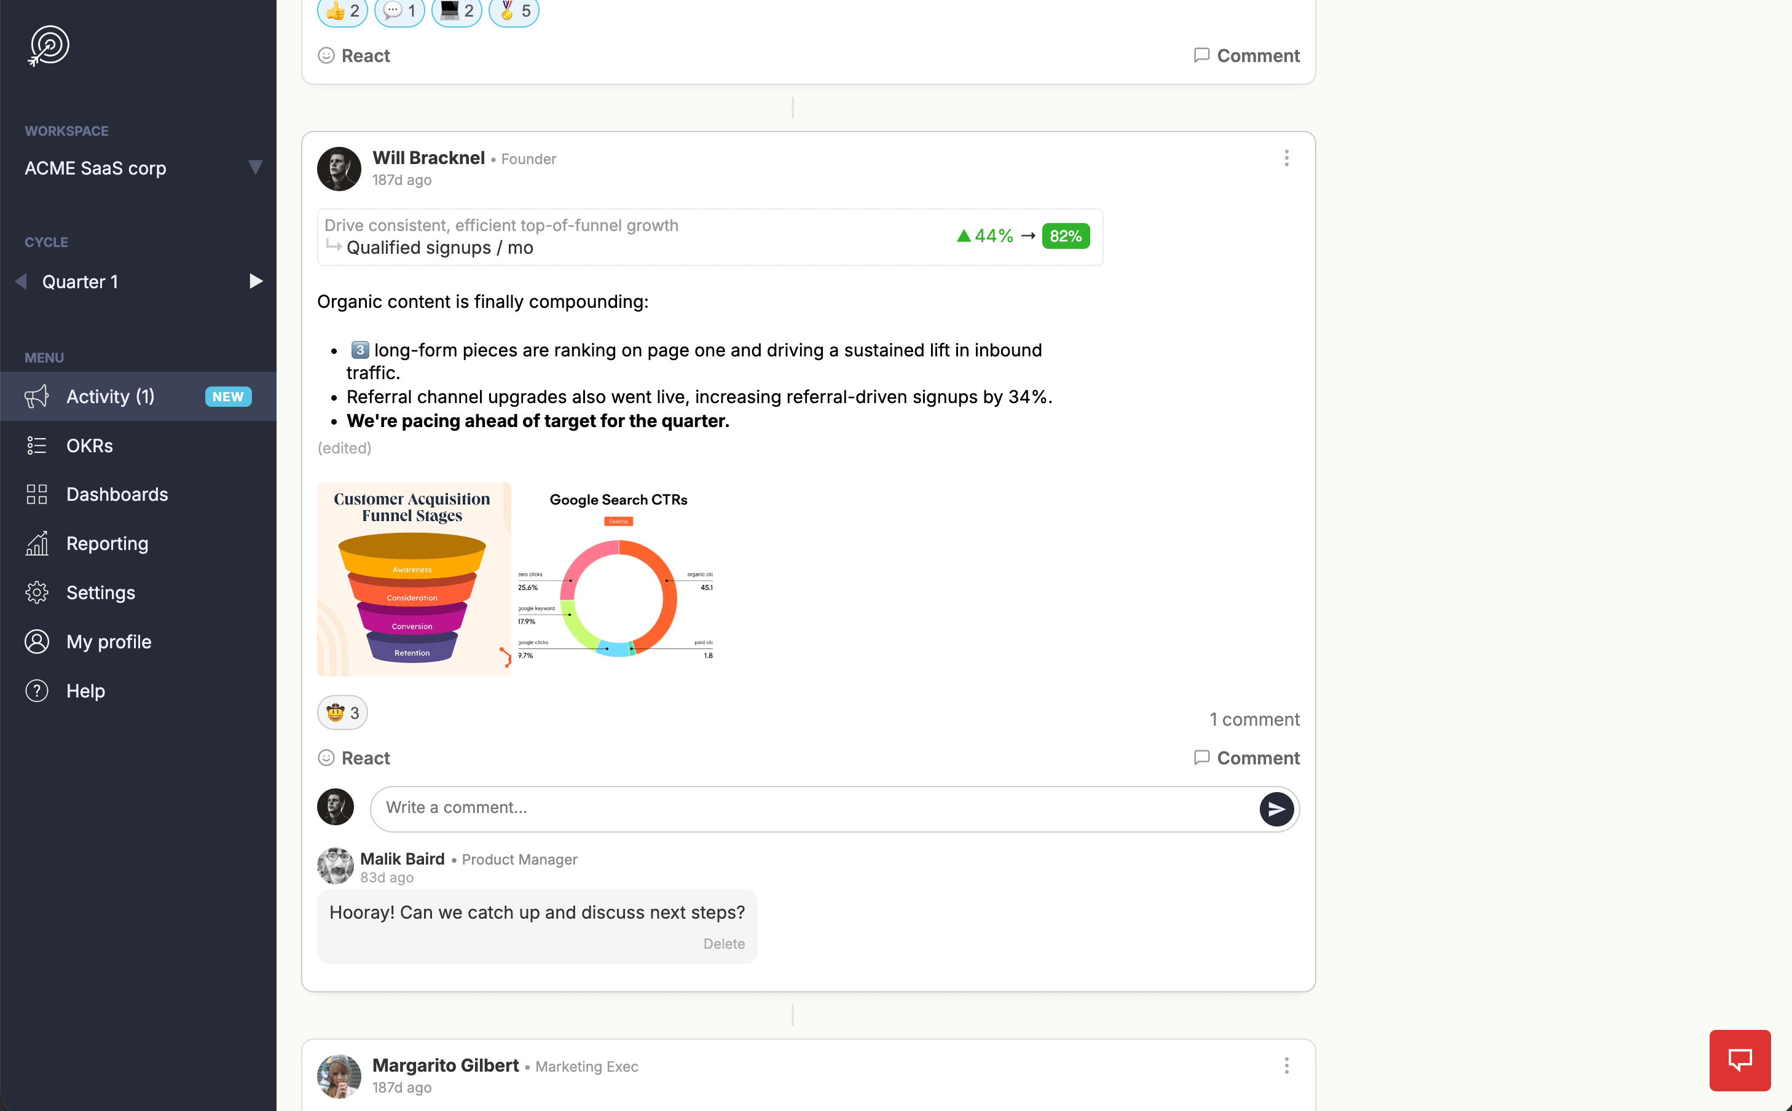Open Will Bracknel's profile name link
The image size is (1792, 1111).
[428, 158]
